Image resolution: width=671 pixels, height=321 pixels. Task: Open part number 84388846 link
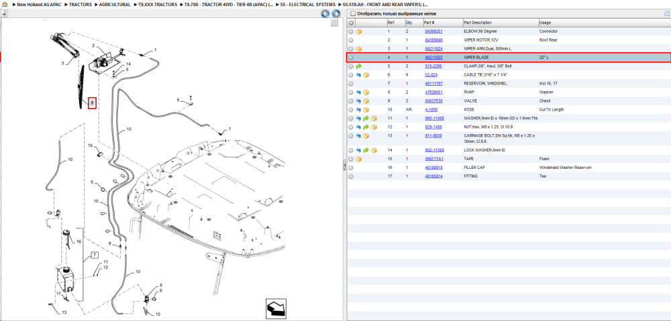pyautogui.click(x=433, y=40)
